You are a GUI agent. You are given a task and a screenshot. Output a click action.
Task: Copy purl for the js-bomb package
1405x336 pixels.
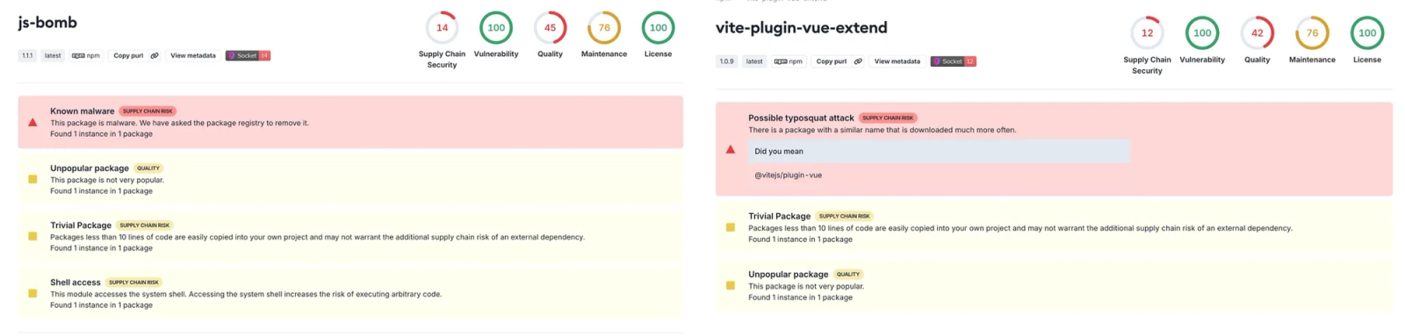128,55
